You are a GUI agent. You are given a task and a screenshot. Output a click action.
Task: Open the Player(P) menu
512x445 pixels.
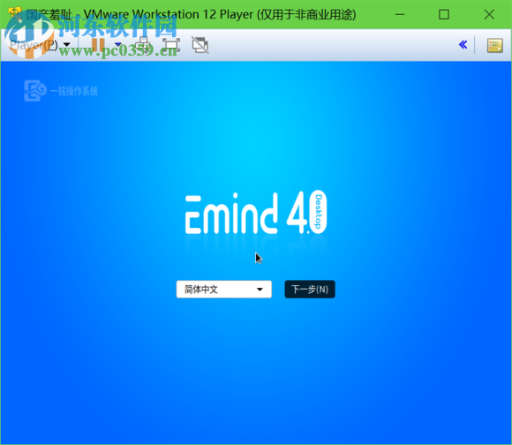[40, 45]
